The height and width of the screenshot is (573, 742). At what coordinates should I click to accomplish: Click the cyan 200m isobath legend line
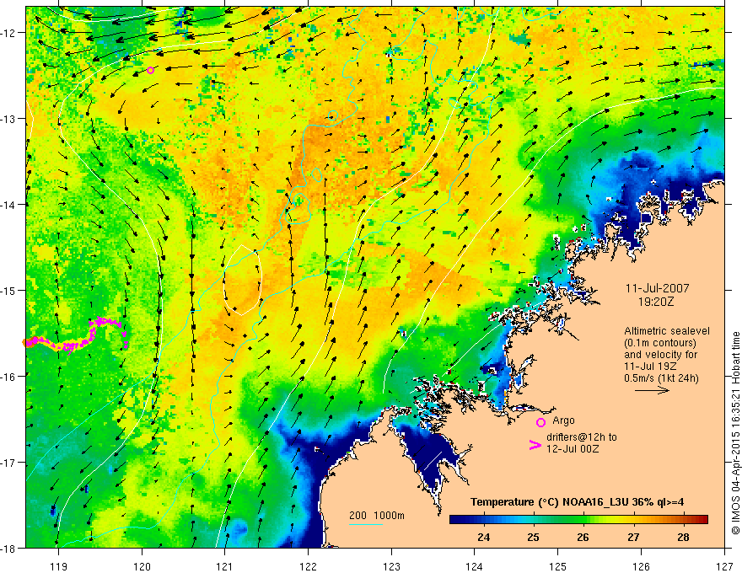pos(366,524)
